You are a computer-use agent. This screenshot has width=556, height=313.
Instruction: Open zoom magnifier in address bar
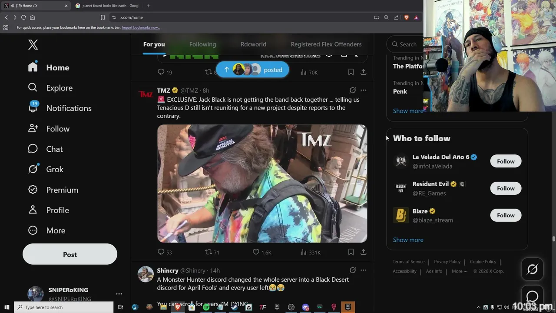[386, 17]
